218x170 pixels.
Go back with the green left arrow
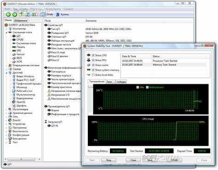[8, 15]
